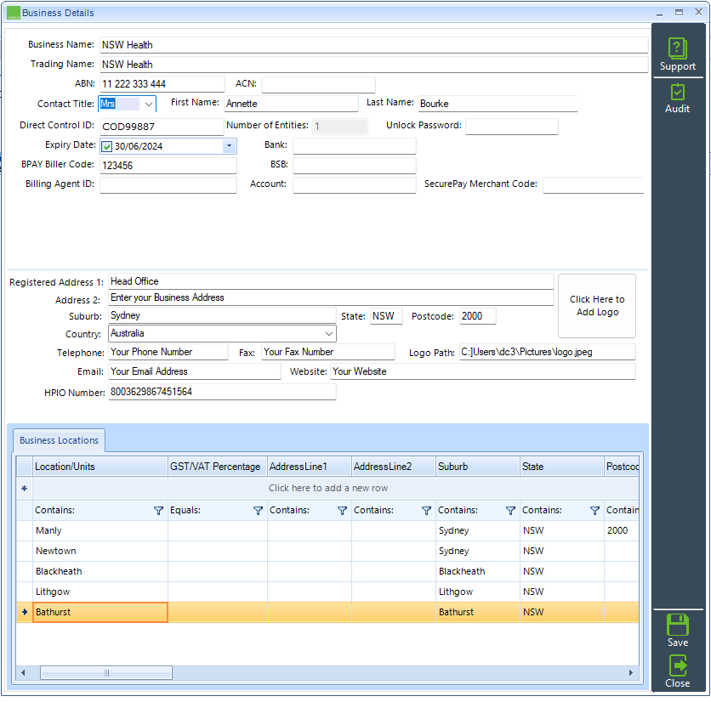This screenshot has width=711, height=702.
Task: Click the ABN input field
Action: 162,83
